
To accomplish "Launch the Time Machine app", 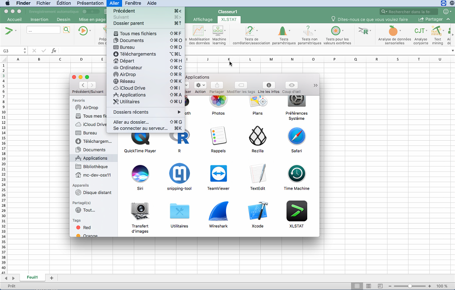I will click(296, 174).
